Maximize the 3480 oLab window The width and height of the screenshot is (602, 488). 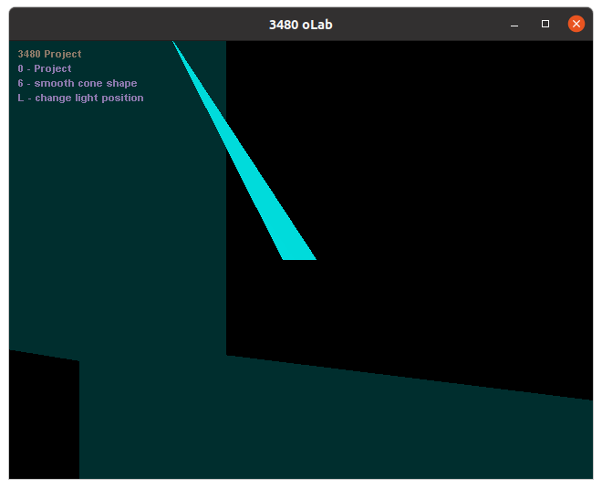(545, 24)
